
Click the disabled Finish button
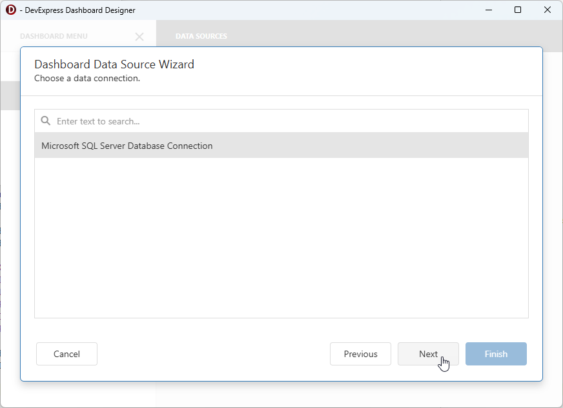[x=496, y=354]
